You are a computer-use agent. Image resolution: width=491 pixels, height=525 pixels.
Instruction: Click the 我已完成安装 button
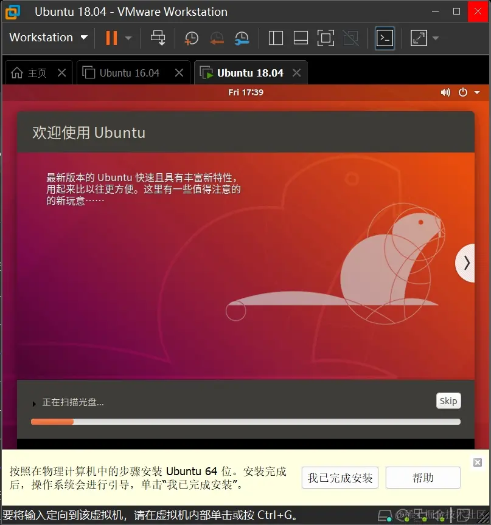click(x=340, y=478)
